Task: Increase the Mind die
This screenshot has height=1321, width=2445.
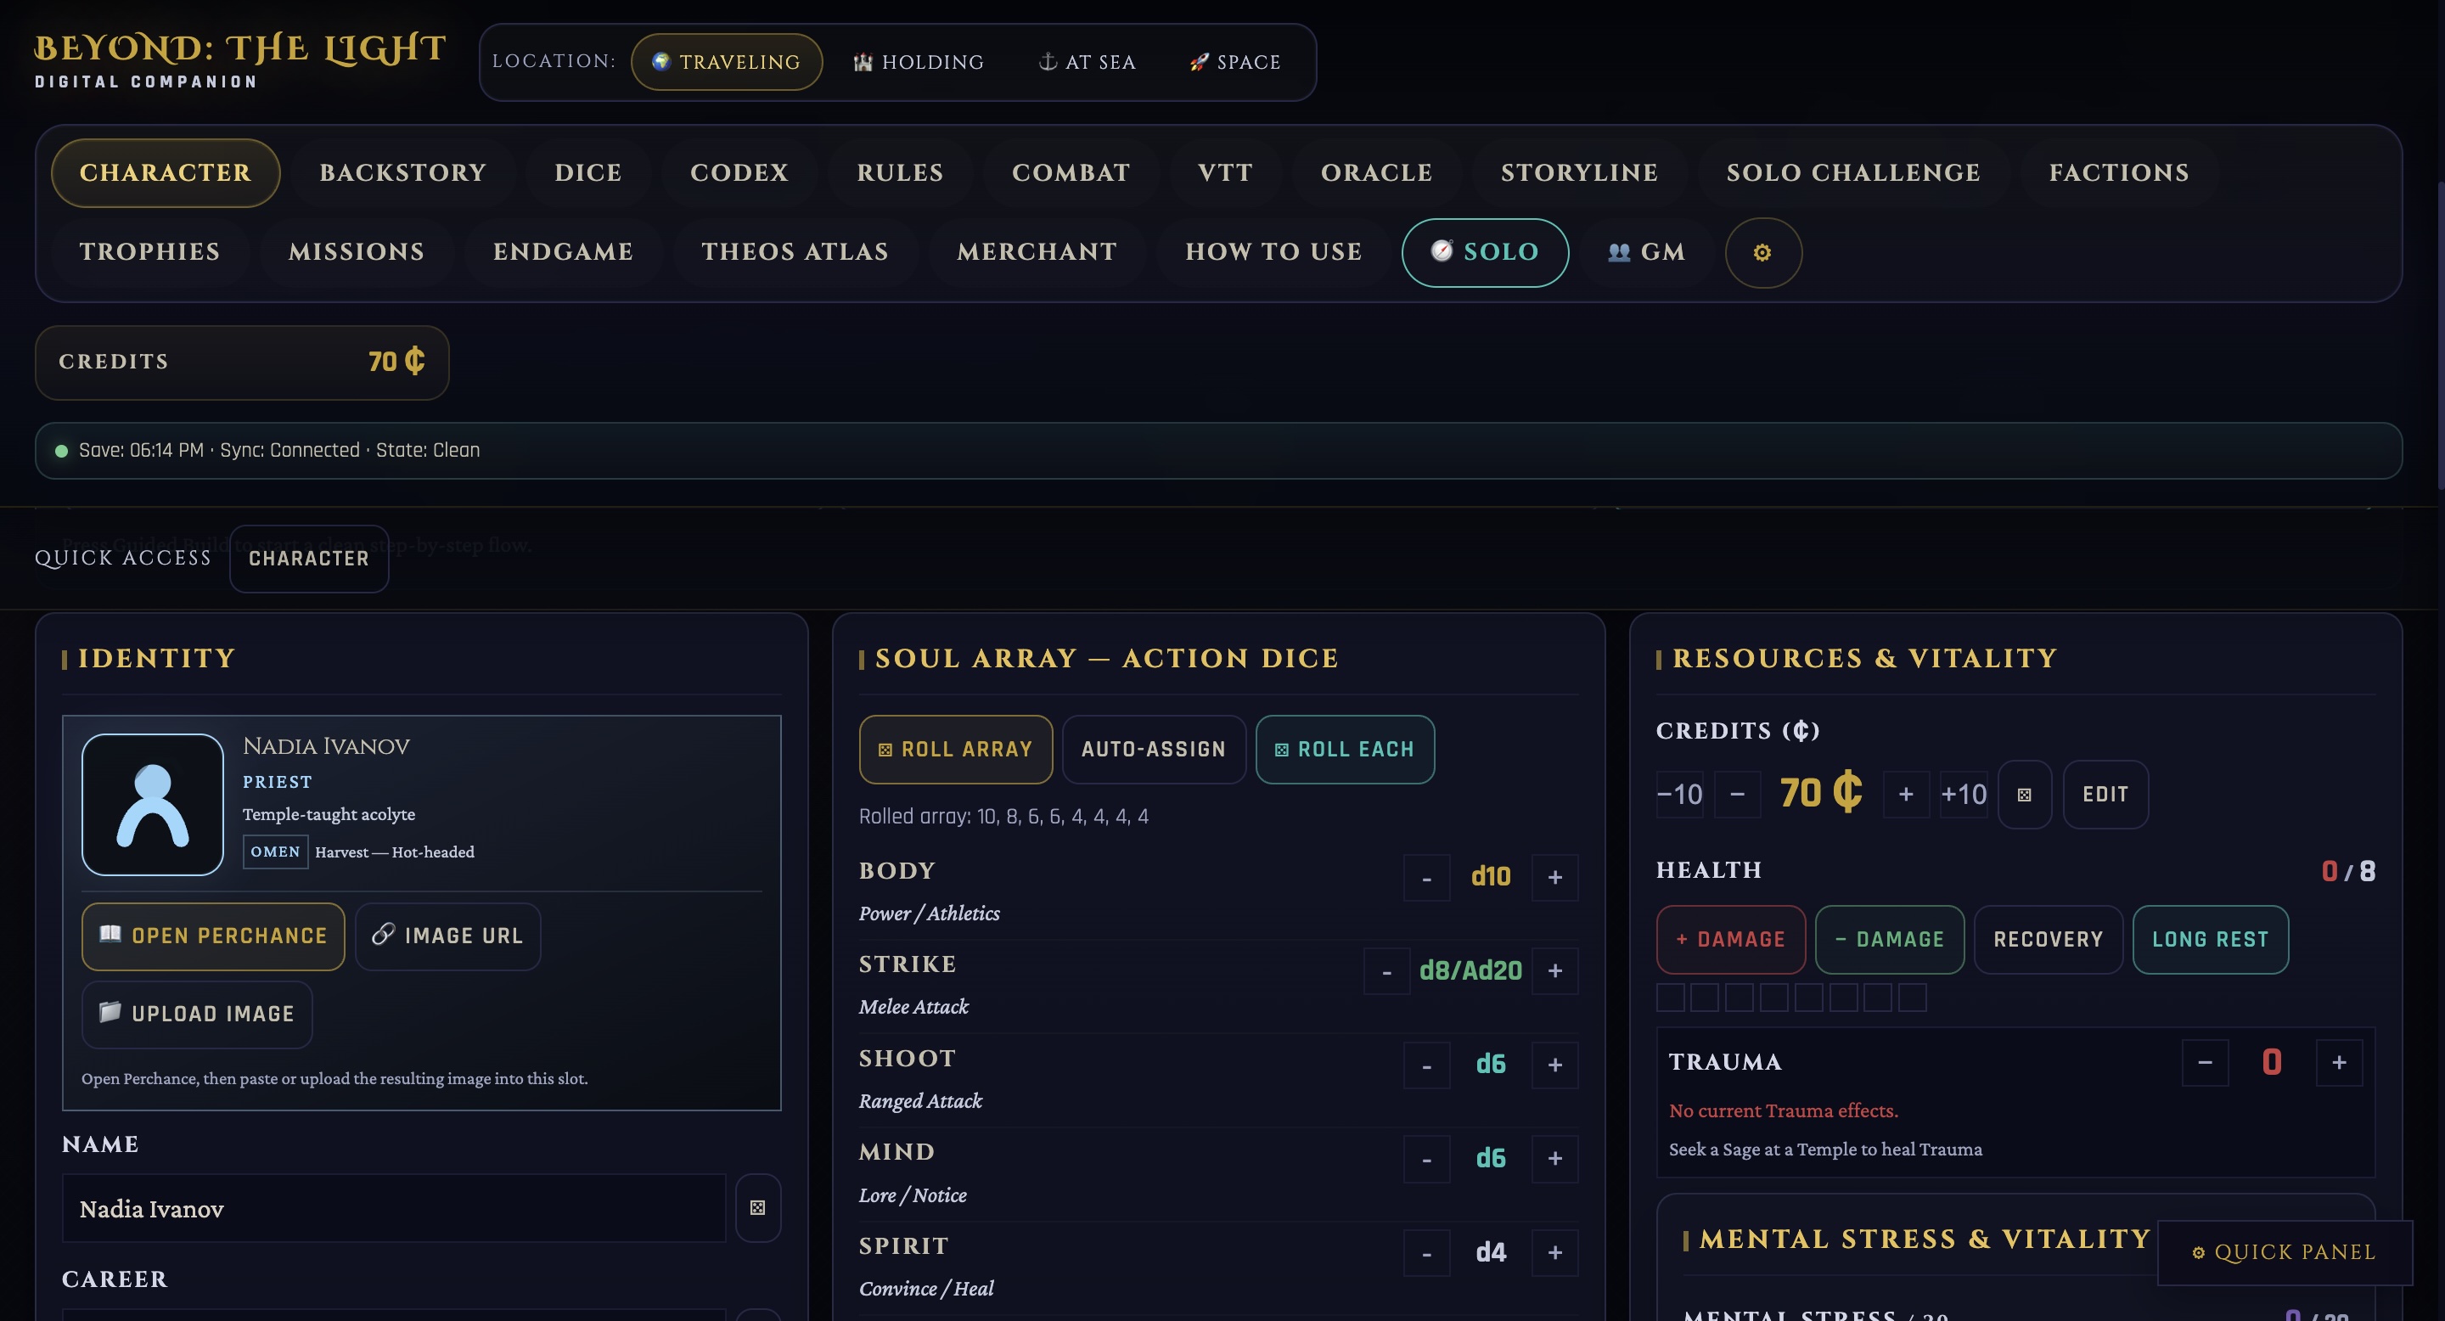Action: 1554,1159
